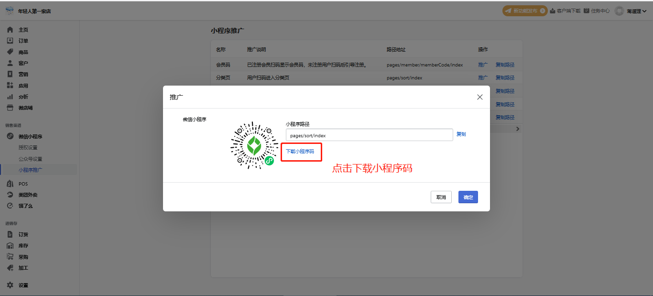
Task: Click 复制路径 in the 分类页 row
Action: pyautogui.click(x=505, y=77)
